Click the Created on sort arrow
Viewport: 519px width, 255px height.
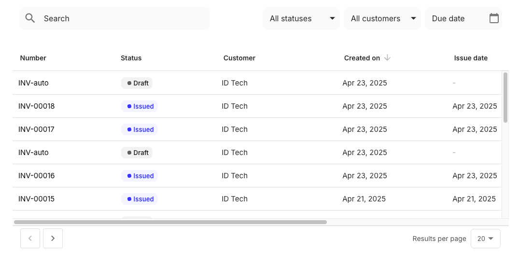387,58
